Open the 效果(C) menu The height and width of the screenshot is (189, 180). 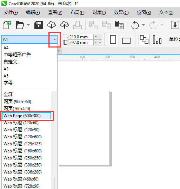121,13
